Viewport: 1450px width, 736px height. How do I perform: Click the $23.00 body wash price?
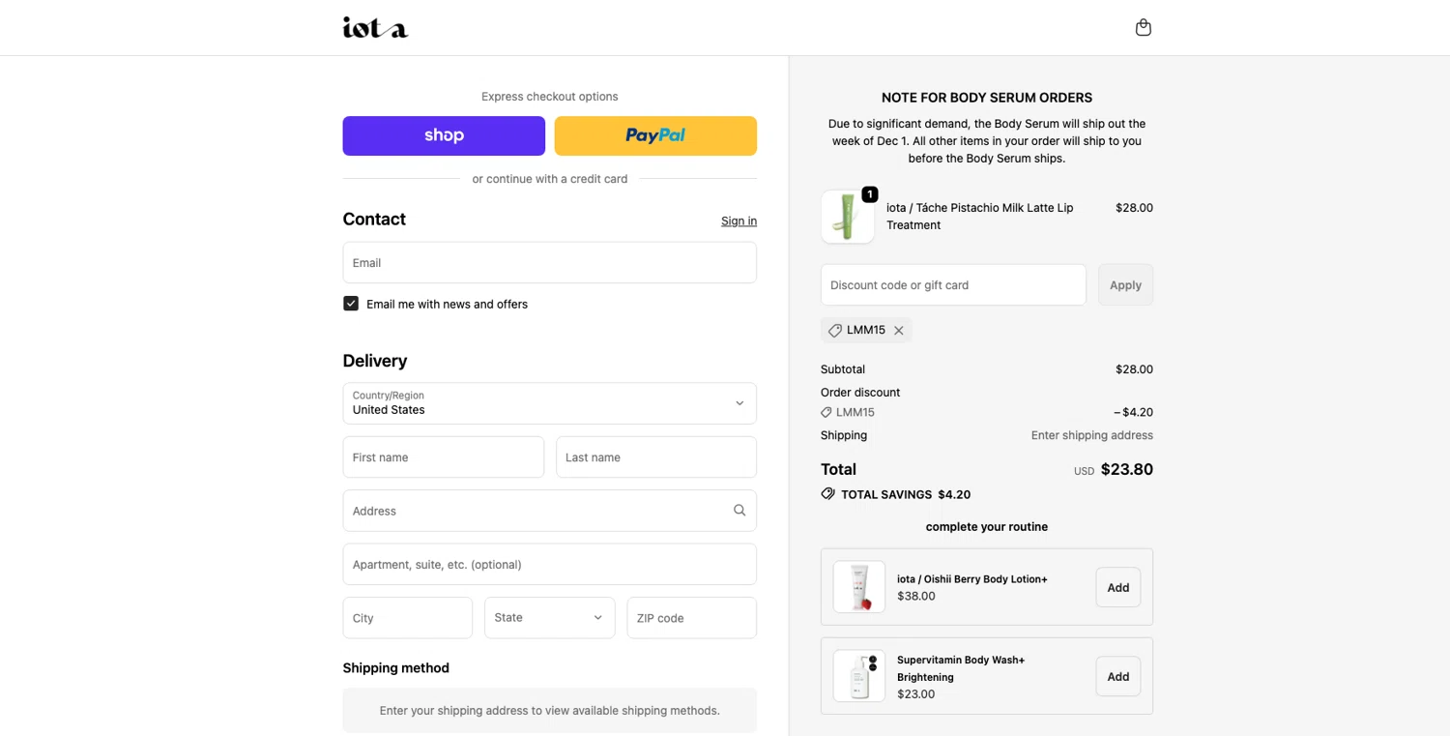coord(915,694)
